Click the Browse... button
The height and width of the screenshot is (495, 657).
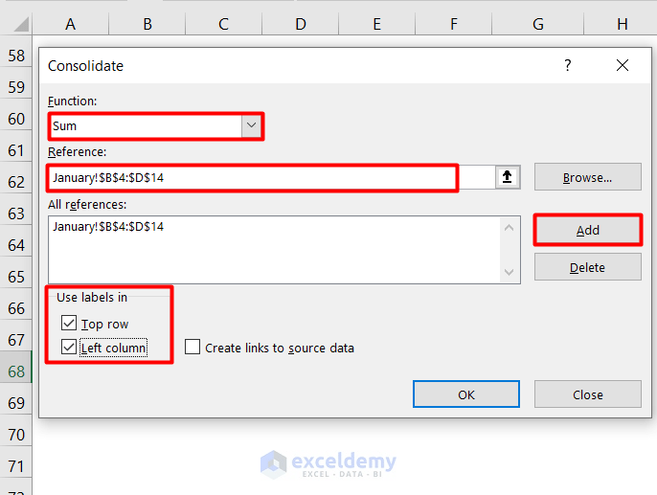point(587,177)
